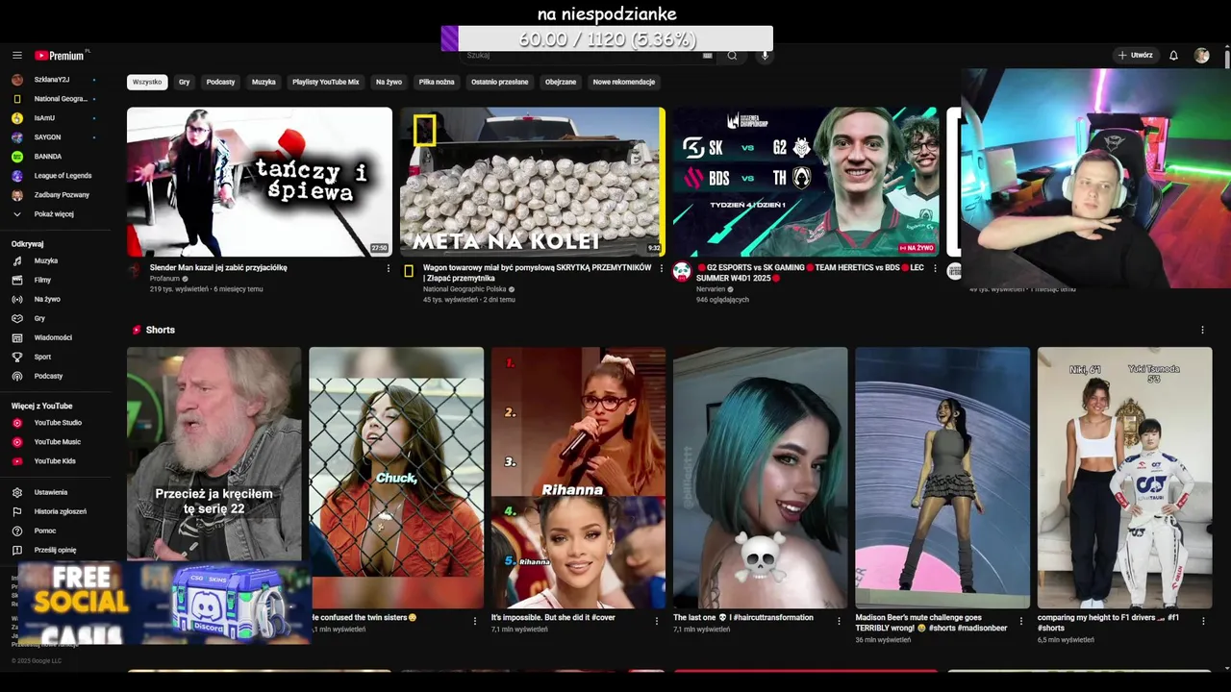Open the on-screen keyboard icon in search box

[707, 56]
